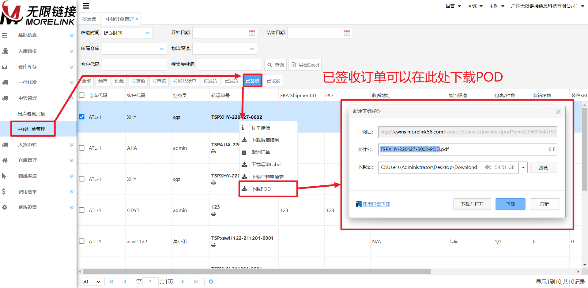Click the 搜索关键词 search input field

click(229, 65)
